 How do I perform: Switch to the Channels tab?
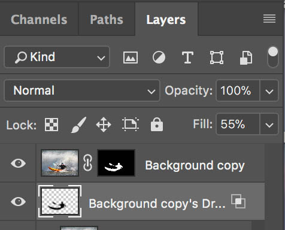tap(39, 20)
